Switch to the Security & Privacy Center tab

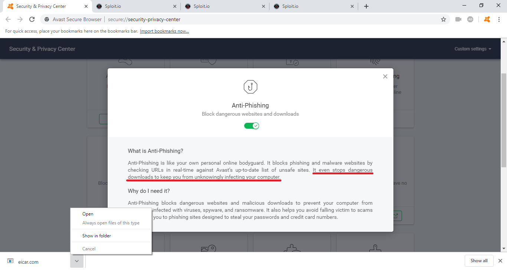coord(46,6)
